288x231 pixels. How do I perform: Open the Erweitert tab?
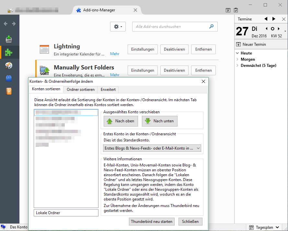pyautogui.click(x=108, y=90)
